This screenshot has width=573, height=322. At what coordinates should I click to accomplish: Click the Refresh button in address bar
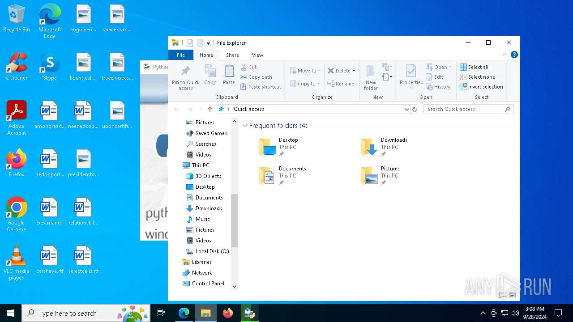pos(415,109)
